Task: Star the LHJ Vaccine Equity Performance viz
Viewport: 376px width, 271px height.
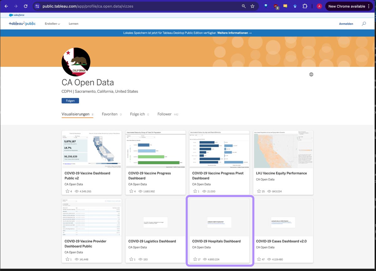Action: (259, 191)
